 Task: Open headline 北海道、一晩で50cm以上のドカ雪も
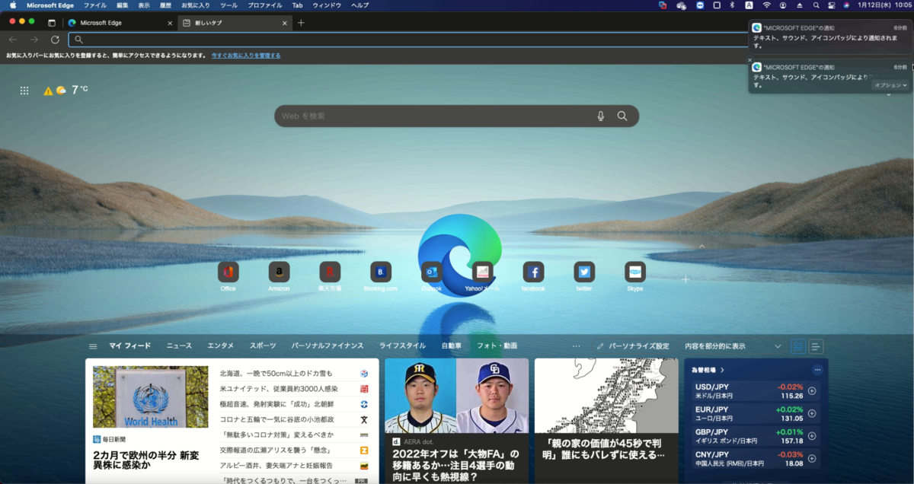276,374
